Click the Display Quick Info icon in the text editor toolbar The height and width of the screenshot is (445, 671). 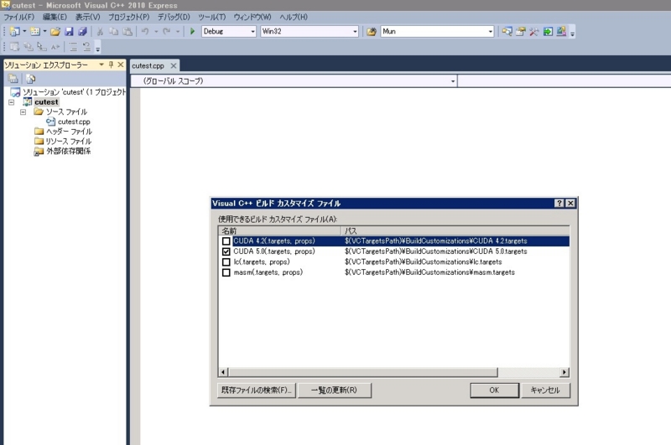click(41, 47)
